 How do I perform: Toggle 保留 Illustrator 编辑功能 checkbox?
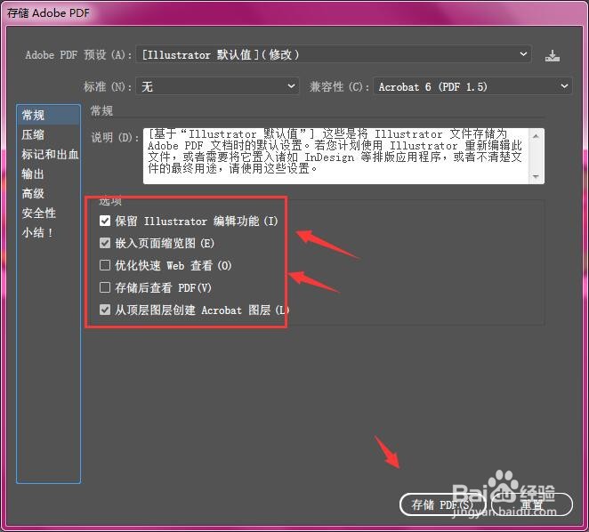[105, 221]
